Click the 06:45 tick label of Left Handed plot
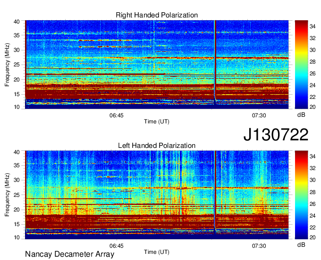Screen dimensions: 321x260 117,246
